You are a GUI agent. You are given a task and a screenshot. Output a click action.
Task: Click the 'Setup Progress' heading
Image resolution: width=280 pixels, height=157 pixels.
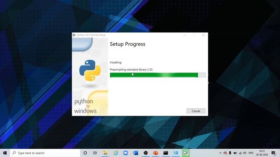click(127, 44)
